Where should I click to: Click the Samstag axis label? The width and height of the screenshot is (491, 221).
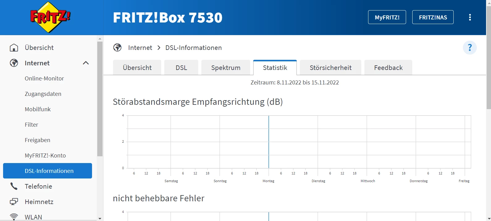(x=171, y=181)
